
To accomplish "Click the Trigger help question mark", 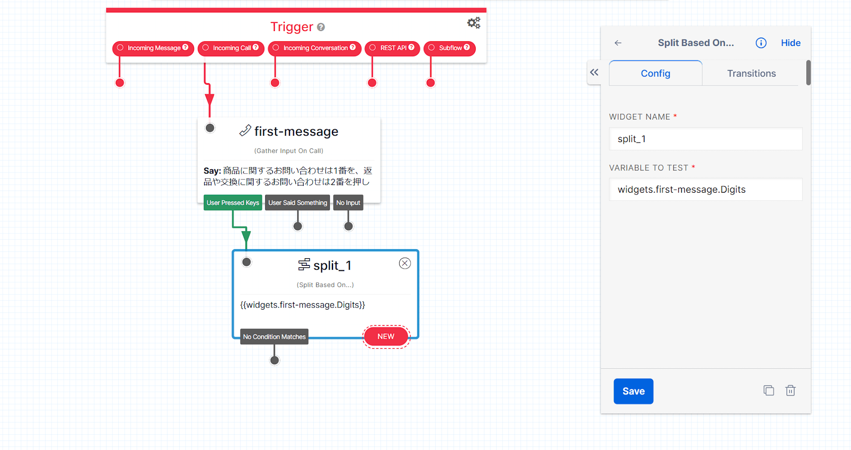I will 321,27.
